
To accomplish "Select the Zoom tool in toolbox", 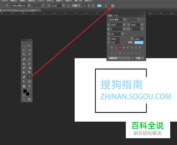I will (29, 86).
